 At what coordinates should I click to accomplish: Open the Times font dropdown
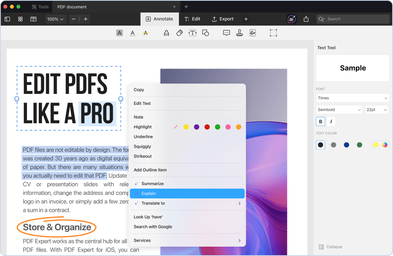coord(352,98)
